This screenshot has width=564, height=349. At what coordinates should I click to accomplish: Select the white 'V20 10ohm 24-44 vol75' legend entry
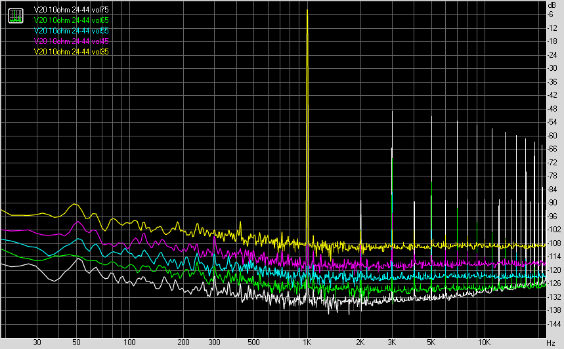tap(71, 10)
